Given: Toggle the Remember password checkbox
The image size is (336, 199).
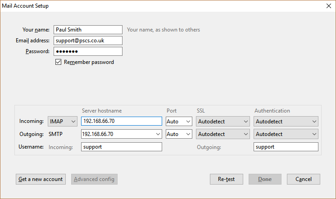Looking at the screenshot, I should coord(58,62).
